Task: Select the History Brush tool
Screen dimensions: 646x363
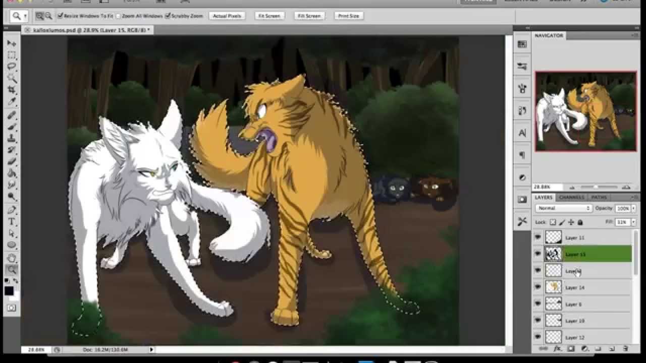Action: pos(12,150)
